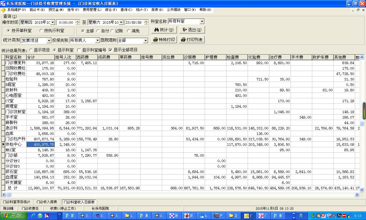
Task: Click the 门诊收费处 status bar entry
Action: coord(30,209)
